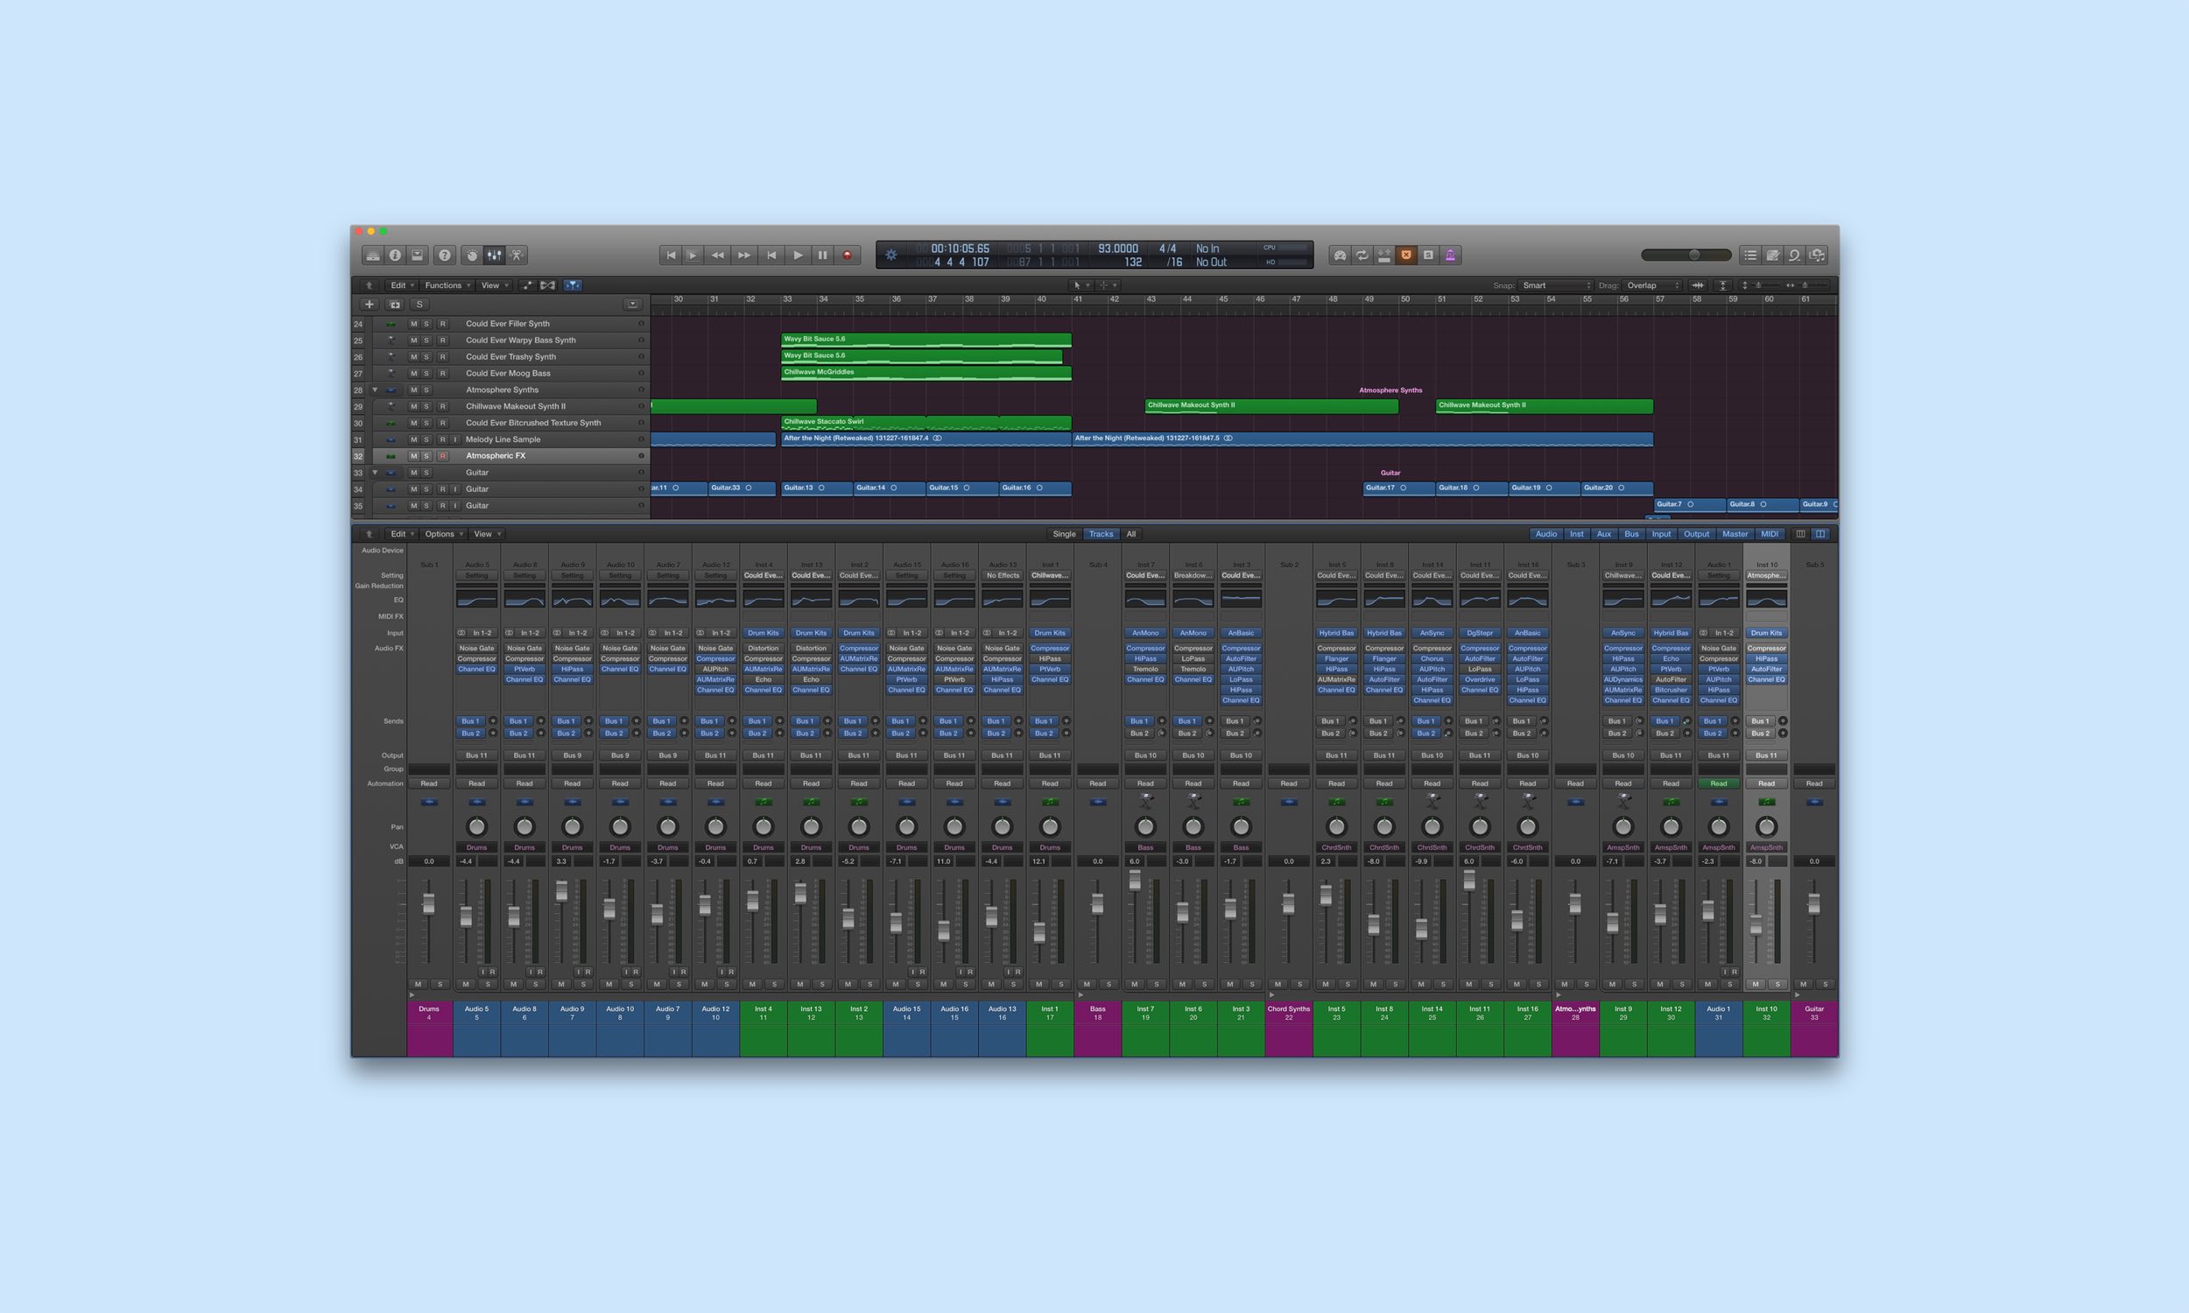Open LCD display settings gear

891,255
